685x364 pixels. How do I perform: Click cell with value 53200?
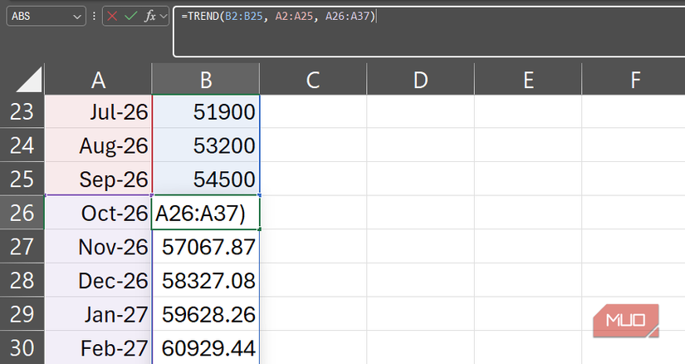(206, 145)
